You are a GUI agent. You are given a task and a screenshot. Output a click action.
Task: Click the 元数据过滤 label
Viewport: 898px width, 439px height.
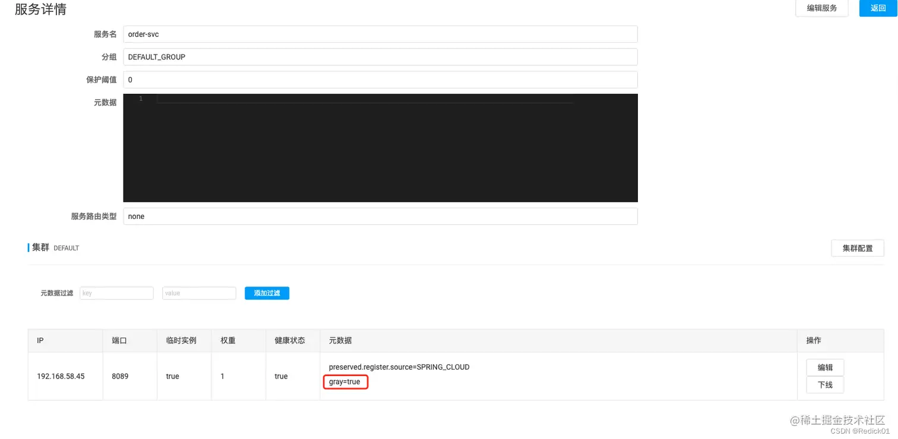coord(56,293)
